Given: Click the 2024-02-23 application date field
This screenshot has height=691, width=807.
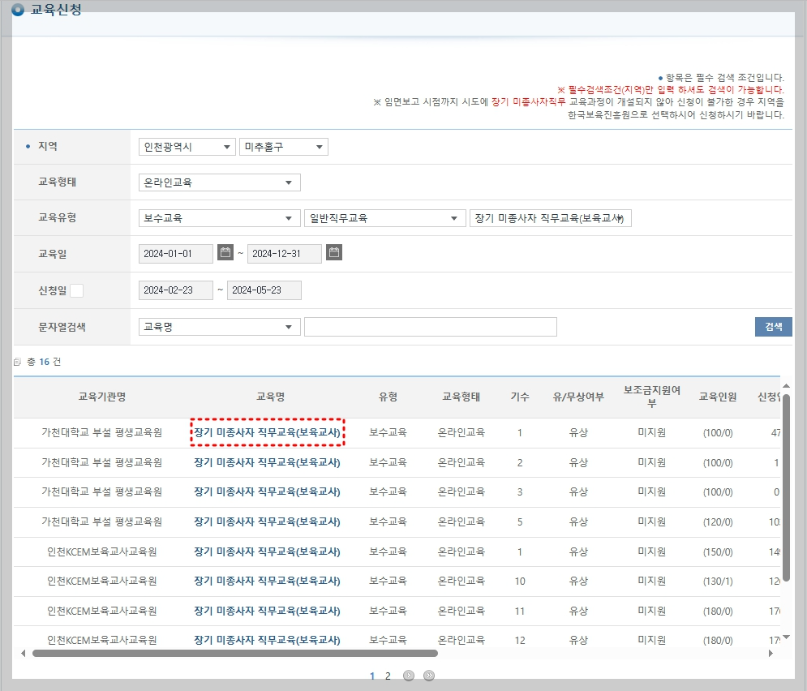Looking at the screenshot, I should (175, 290).
